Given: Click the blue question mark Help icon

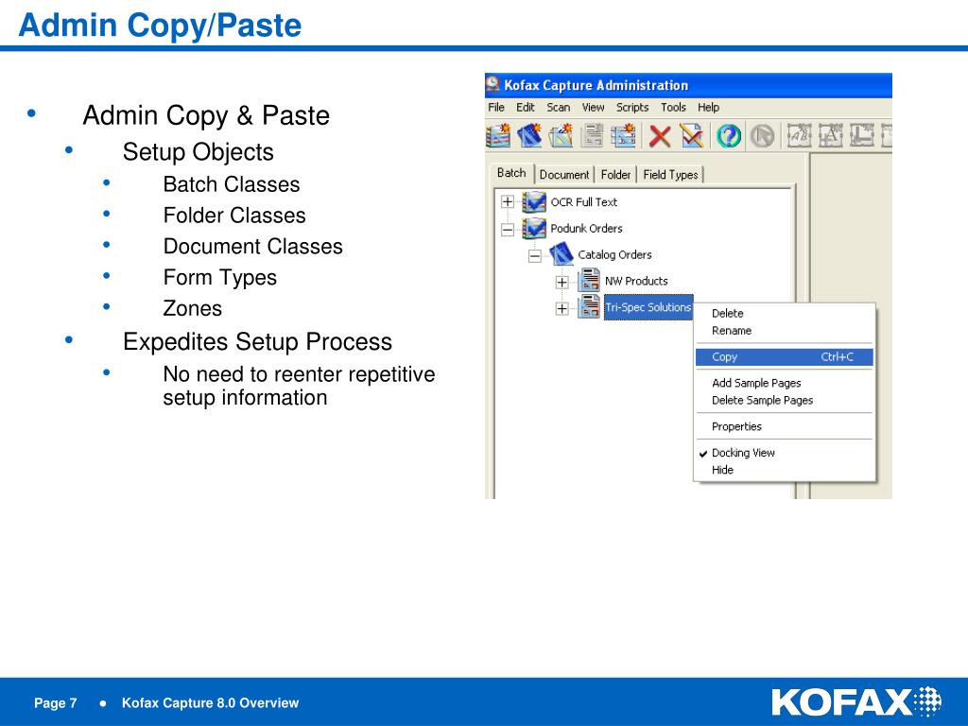Looking at the screenshot, I should tap(729, 136).
